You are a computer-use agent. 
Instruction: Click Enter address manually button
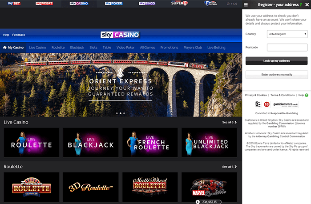[x=277, y=75]
